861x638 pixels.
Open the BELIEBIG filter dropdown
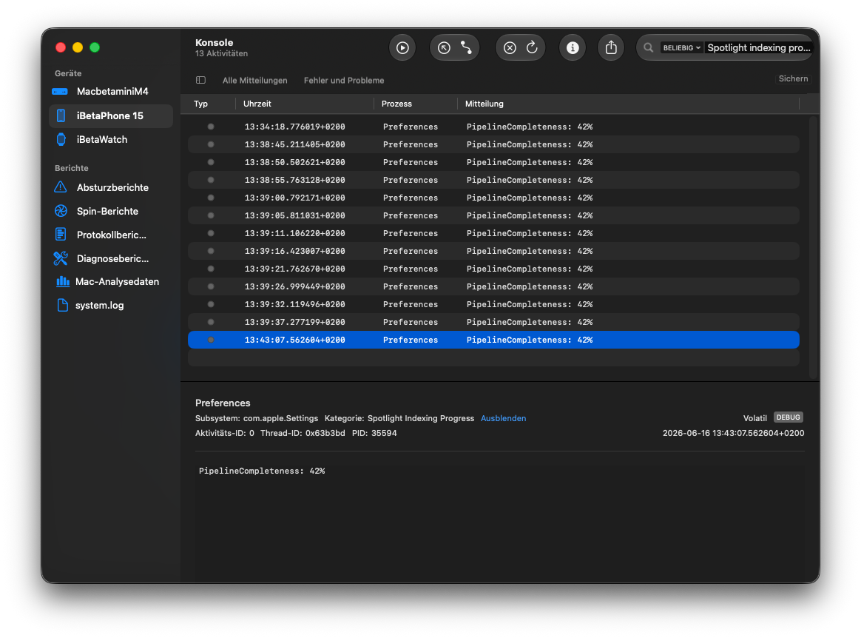pyautogui.click(x=681, y=48)
